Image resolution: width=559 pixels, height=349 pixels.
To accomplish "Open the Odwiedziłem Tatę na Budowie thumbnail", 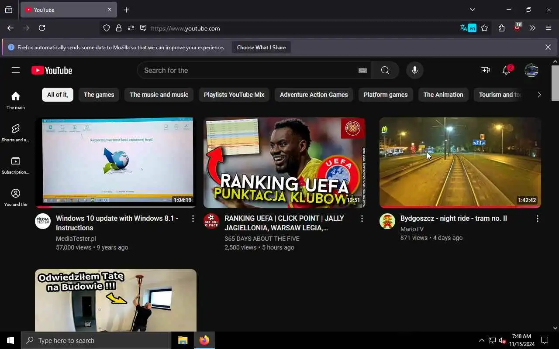I will [116, 300].
